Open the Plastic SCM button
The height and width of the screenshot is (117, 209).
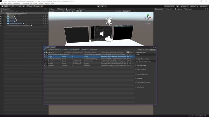point(169,6)
